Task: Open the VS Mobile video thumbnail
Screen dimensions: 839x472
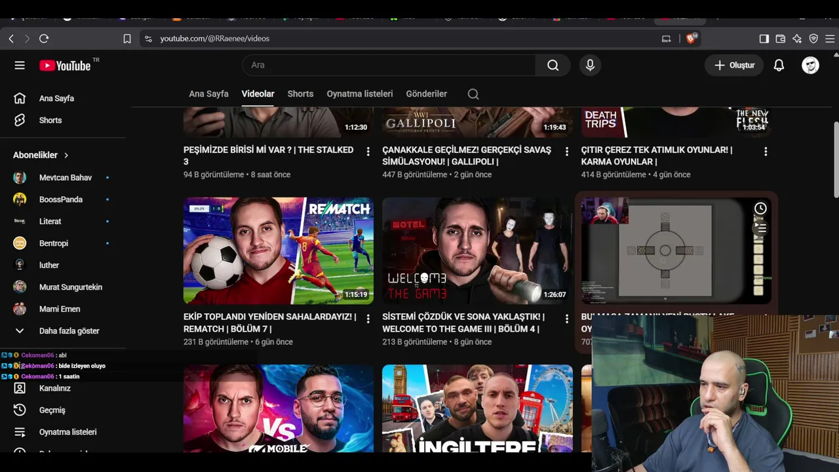Action: pyautogui.click(x=279, y=408)
